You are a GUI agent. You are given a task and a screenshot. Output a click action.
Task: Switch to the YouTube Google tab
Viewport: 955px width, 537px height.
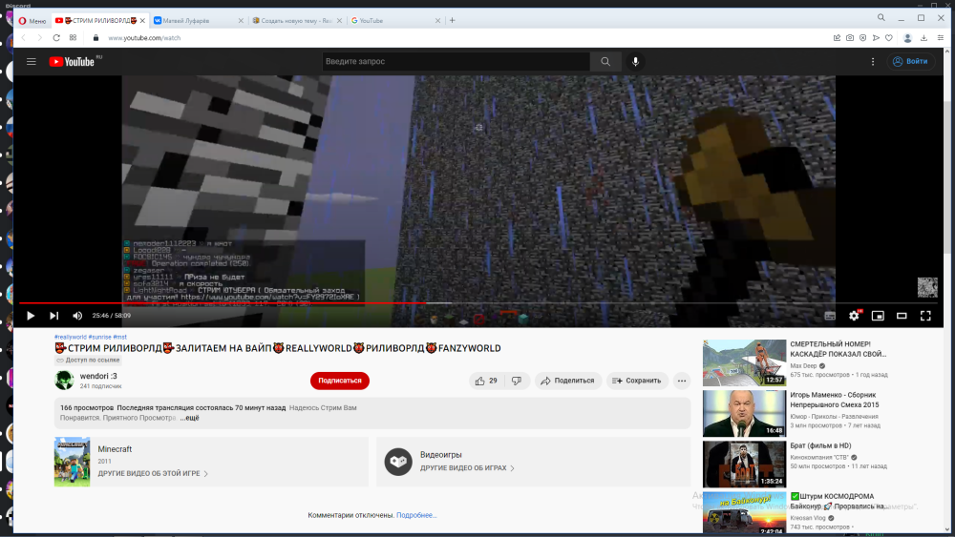tap(394, 21)
